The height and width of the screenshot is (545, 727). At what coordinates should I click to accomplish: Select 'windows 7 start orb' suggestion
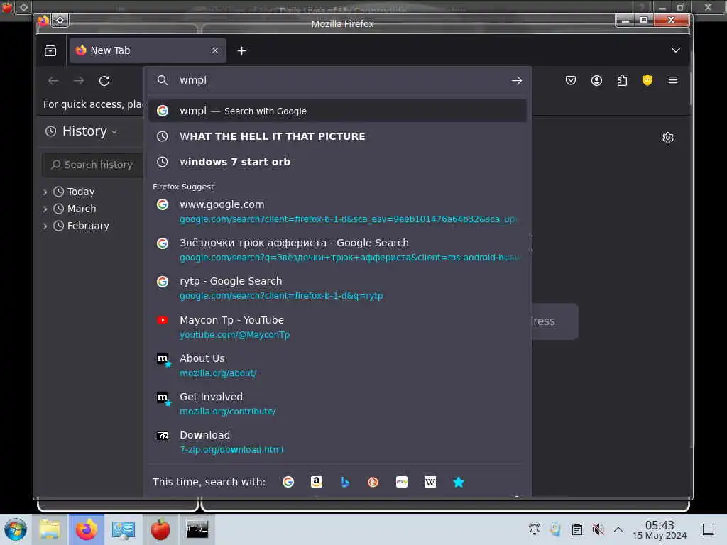337,162
